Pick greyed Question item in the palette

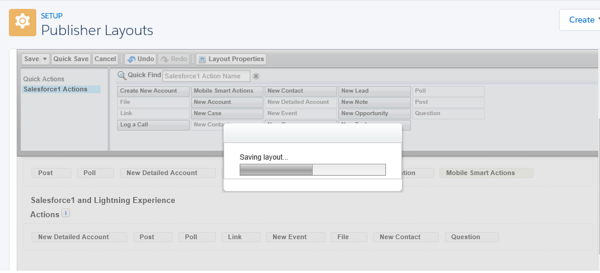448,113
